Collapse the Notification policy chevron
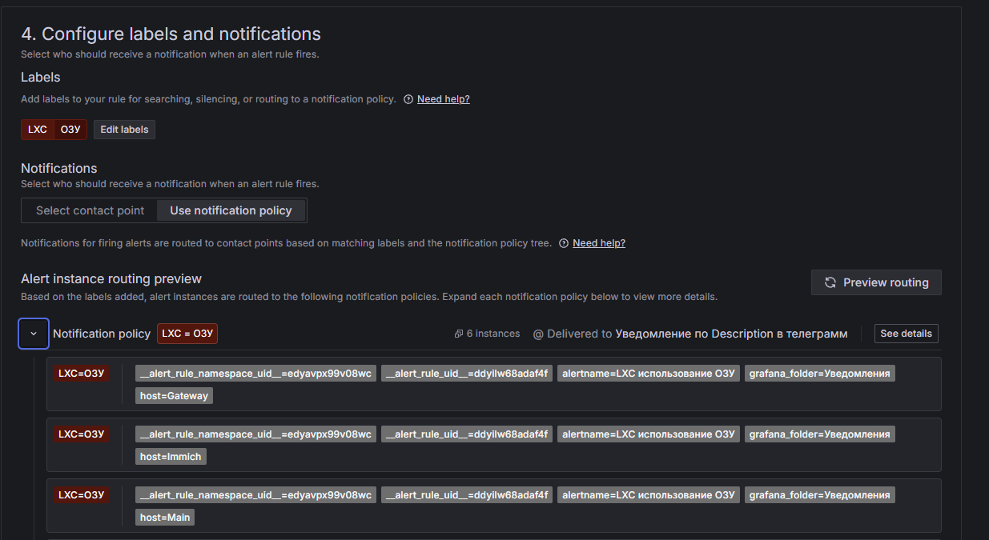The height and width of the screenshot is (540, 989). tap(34, 334)
